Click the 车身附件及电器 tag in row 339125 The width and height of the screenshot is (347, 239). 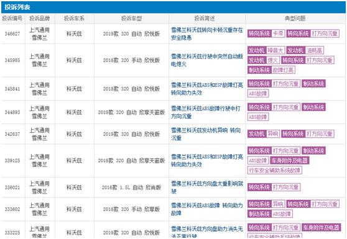click(x=290, y=161)
